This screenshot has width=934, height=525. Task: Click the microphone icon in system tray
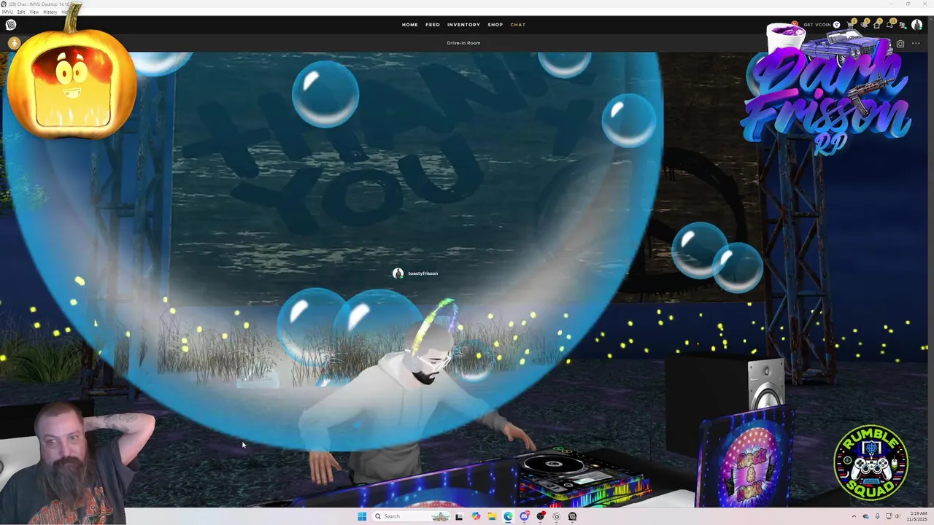(x=877, y=516)
